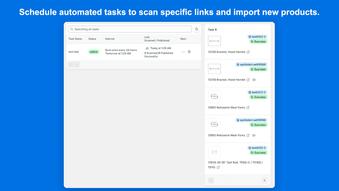Click Tomorrow at 1:29 AM text
339x191 pixels.
coord(118,54)
